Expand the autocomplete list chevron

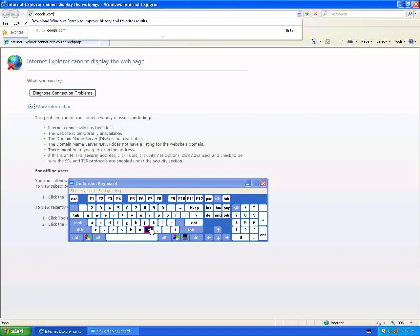(163, 36)
